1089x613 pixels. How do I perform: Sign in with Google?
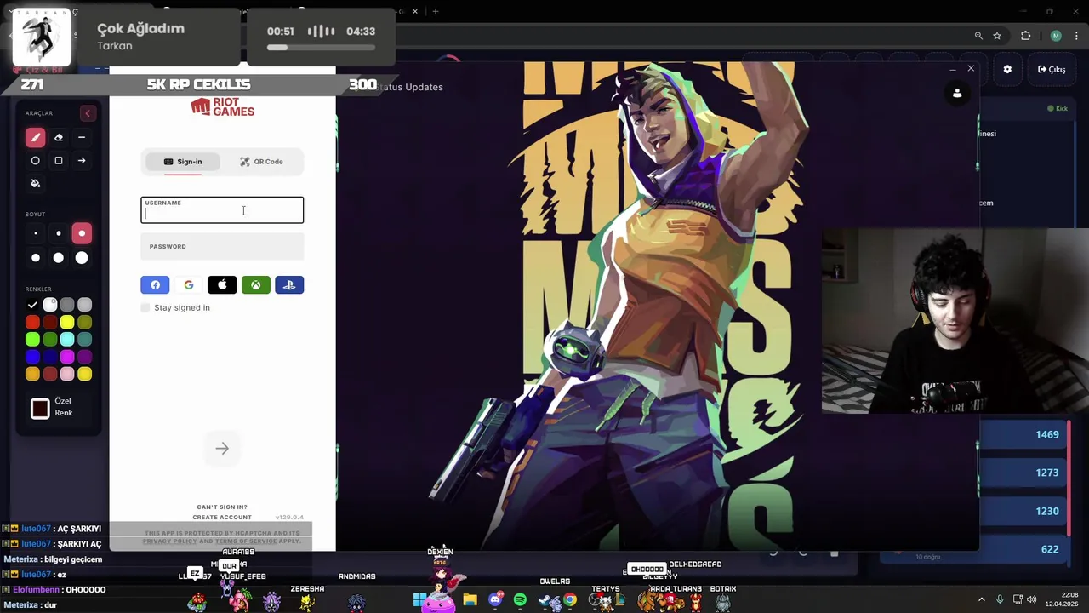[x=189, y=285]
